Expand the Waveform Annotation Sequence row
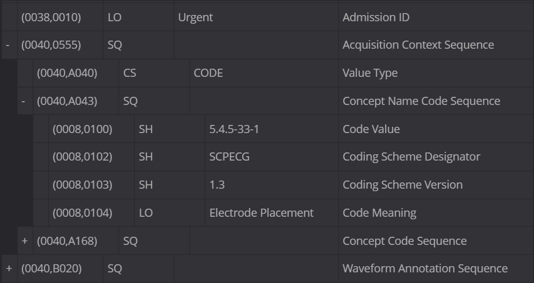Image resolution: width=534 pixels, height=283 pixels. (9, 269)
